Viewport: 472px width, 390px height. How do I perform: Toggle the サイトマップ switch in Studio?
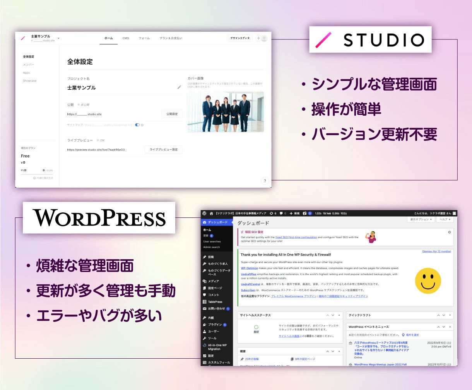(x=137, y=125)
